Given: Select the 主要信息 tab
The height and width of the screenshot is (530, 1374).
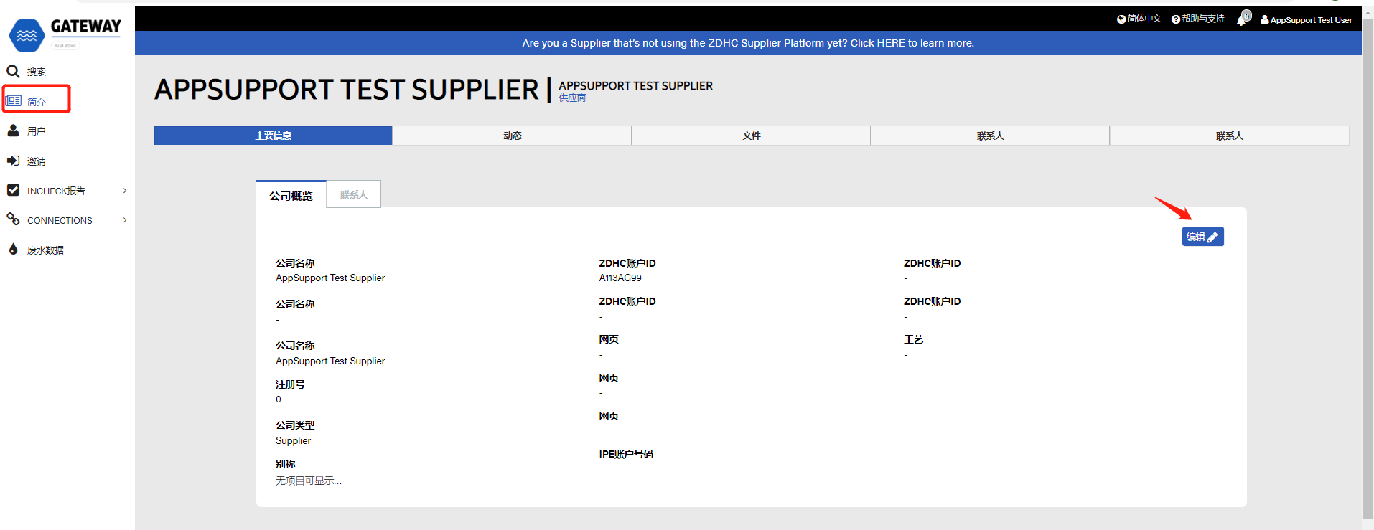Looking at the screenshot, I should click(273, 136).
